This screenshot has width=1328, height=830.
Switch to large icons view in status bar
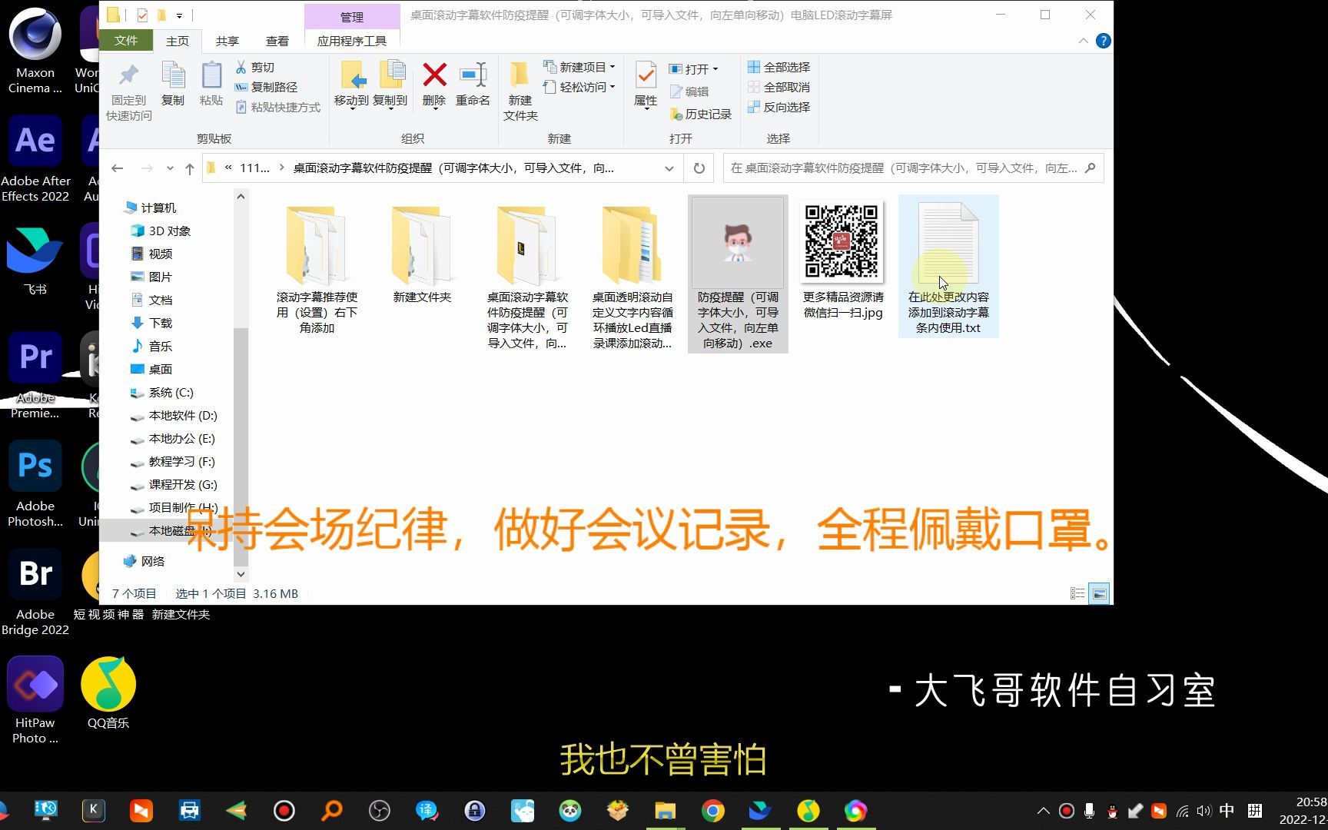[x=1099, y=594]
